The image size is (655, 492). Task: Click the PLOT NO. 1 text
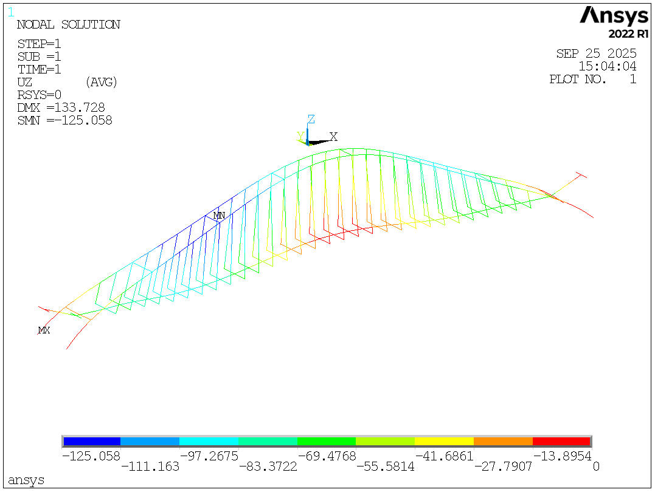click(593, 80)
